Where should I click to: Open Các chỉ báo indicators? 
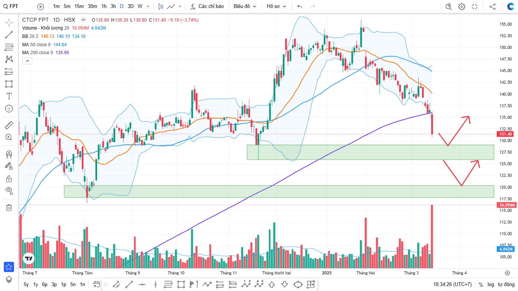click(207, 6)
